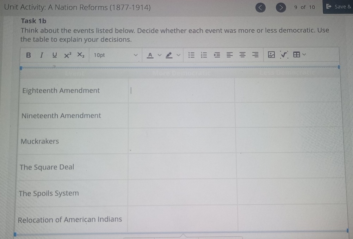This screenshot has width=353, height=239.
Task: Increase indent of the paragraph
Action: (x=217, y=55)
